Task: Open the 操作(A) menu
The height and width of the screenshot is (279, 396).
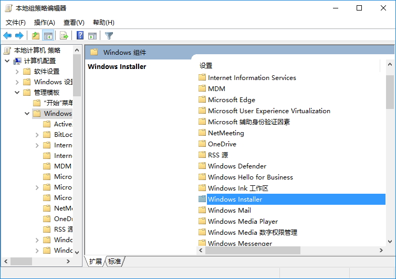Action: [44, 22]
